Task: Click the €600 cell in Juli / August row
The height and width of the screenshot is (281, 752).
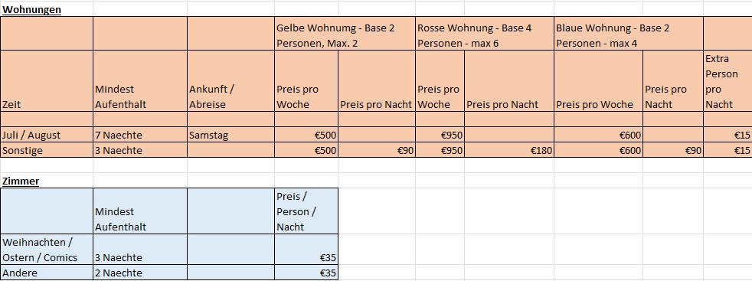Action: pyautogui.click(x=599, y=135)
